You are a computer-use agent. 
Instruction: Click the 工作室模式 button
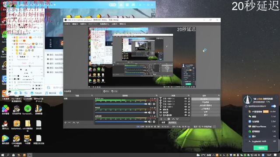pos(206,109)
